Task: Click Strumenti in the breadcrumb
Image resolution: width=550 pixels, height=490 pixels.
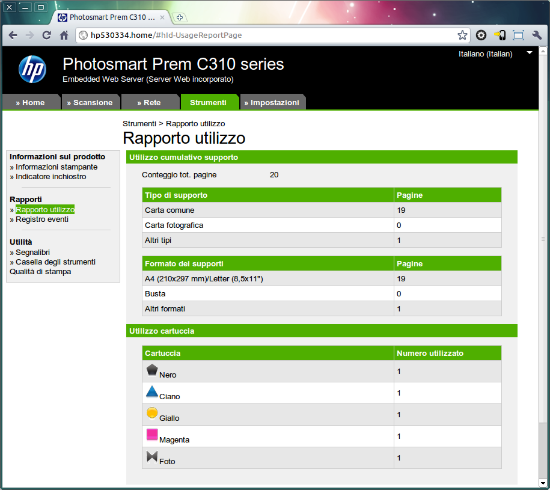Action: 139,123
